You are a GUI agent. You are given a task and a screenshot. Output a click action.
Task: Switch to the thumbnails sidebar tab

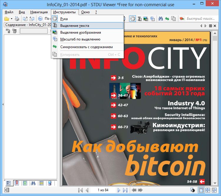pos(25,183)
